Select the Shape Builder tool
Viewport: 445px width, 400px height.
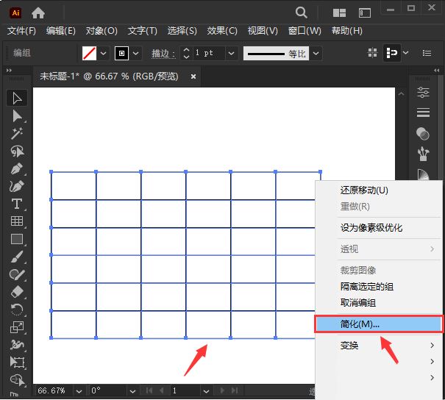[17, 380]
